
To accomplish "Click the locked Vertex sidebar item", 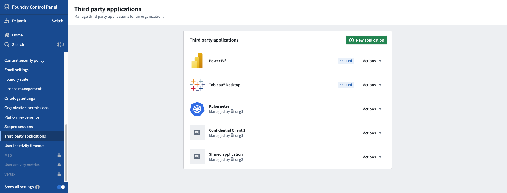I will 32,174.
